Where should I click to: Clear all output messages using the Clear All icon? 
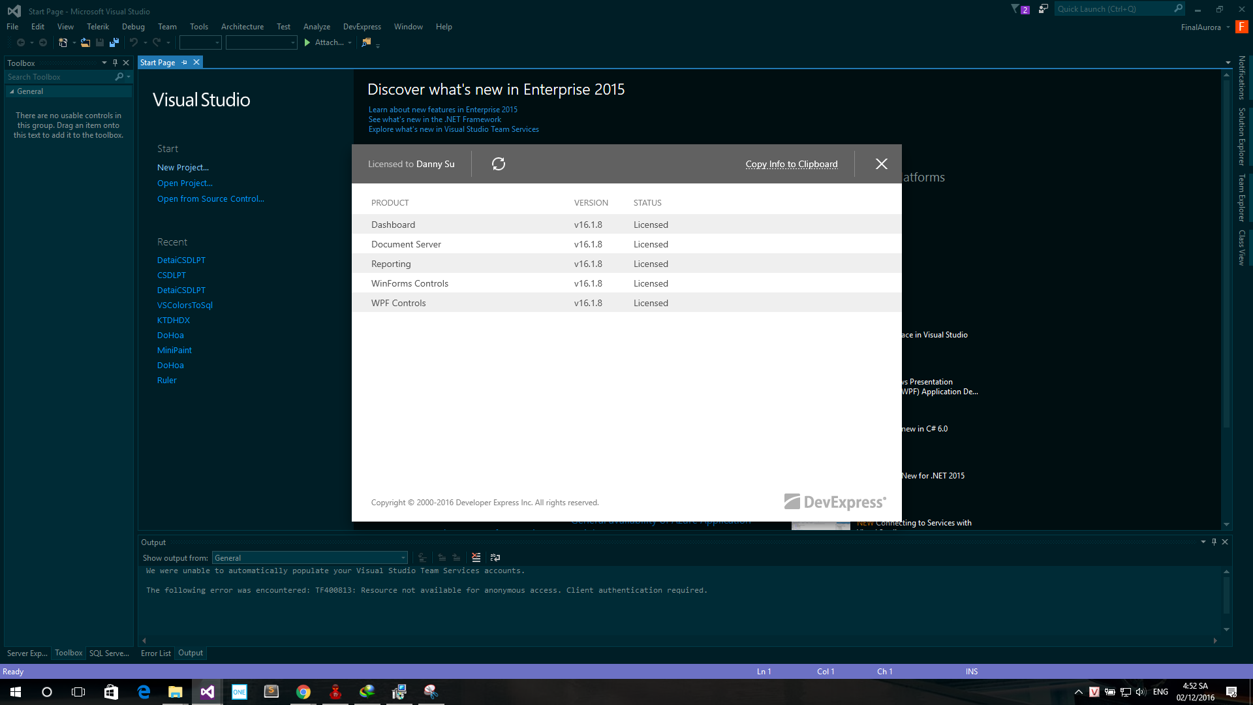[x=476, y=557]
